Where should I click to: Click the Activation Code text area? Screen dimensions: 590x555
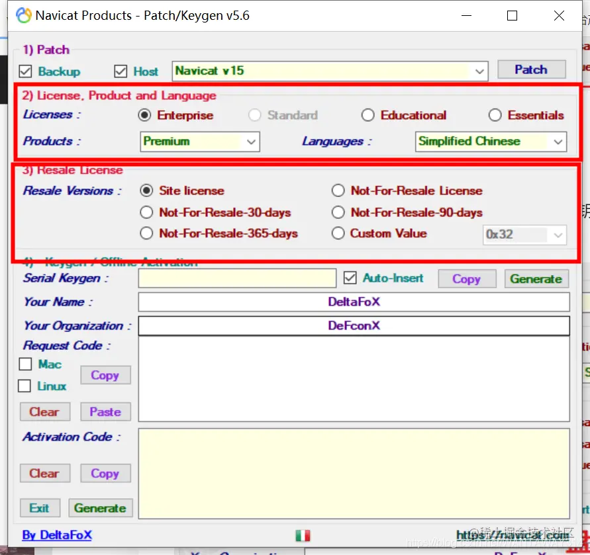click(x=354, y=474)
